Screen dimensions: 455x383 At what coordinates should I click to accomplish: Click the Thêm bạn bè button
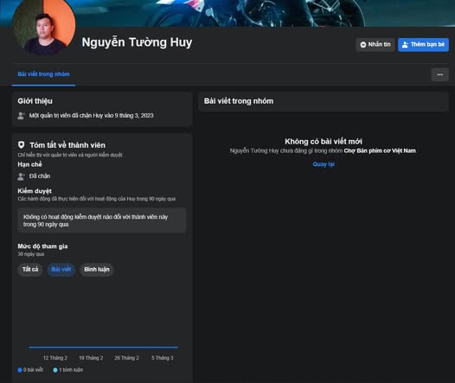423,45
